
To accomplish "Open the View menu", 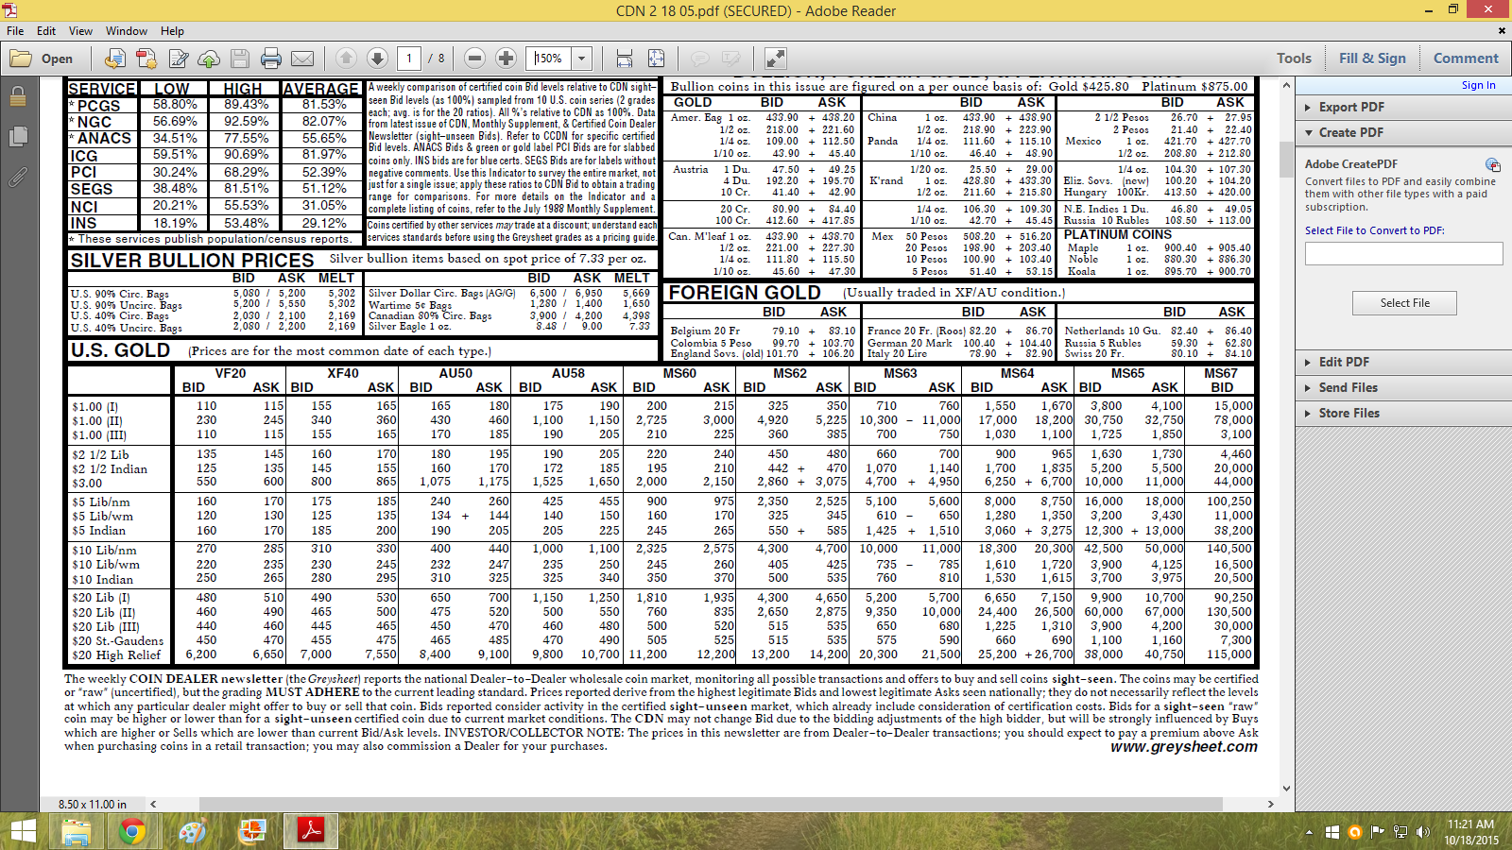I will tap(80, 31).
